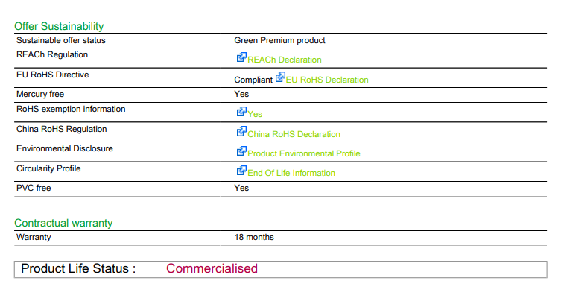
Task: Click the link icon next to RoHS exemption Yes
Action: tap(241, 112)
